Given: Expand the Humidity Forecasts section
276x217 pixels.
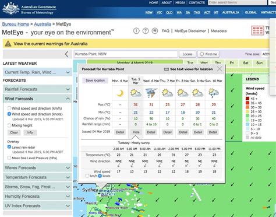Looking at the screenshot, I should (x=37, y=196).
